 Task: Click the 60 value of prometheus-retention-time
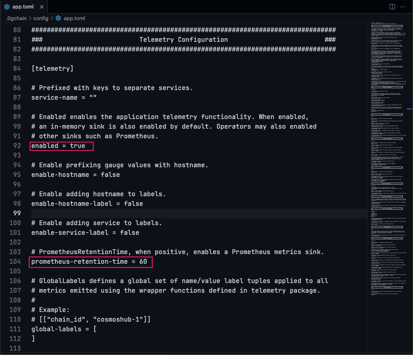(x=143, y=261)
